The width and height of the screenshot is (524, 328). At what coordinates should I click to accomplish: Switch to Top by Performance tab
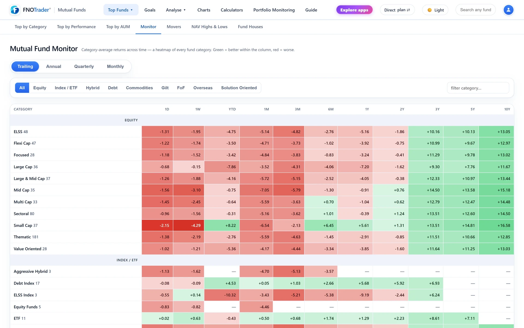(76, 27)
